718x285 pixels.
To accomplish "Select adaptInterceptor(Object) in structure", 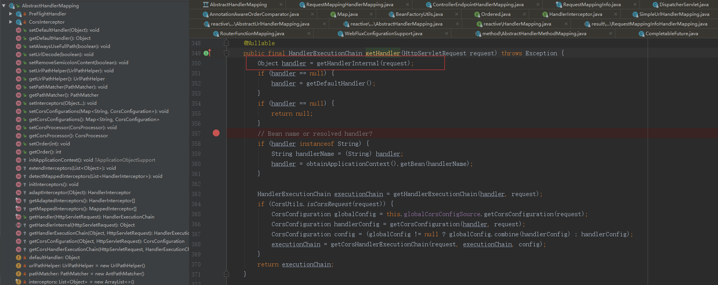I will click(x=80, y=193).
